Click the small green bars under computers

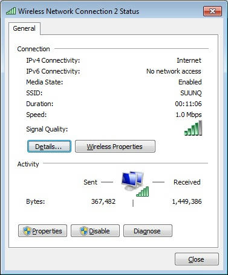(x=143, y=191)
